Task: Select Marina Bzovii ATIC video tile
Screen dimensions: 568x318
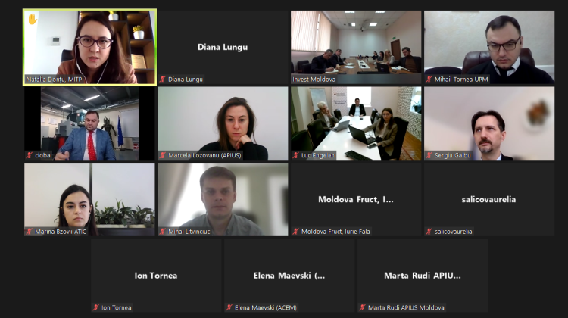Action: coord(89,199)
